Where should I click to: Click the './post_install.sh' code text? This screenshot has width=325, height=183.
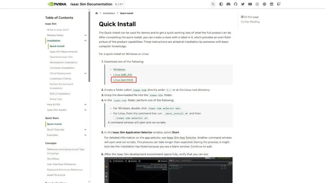pyautogui.click(x=175, y=114)
